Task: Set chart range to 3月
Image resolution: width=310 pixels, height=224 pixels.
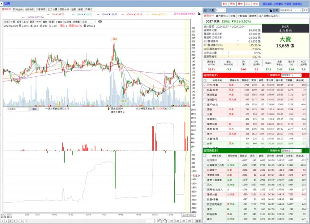Action: (171, 221)
